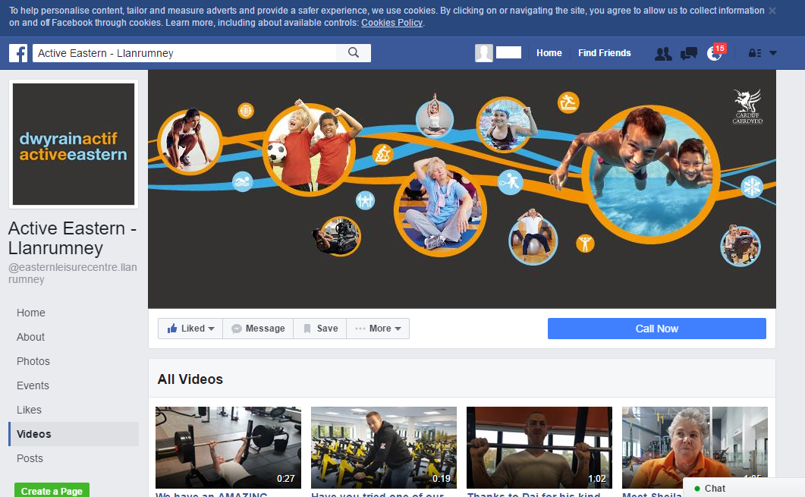The height and width of the screenshot is (497, 805).
Task: Click the Facebook logo icon
Action: [18, 53]
